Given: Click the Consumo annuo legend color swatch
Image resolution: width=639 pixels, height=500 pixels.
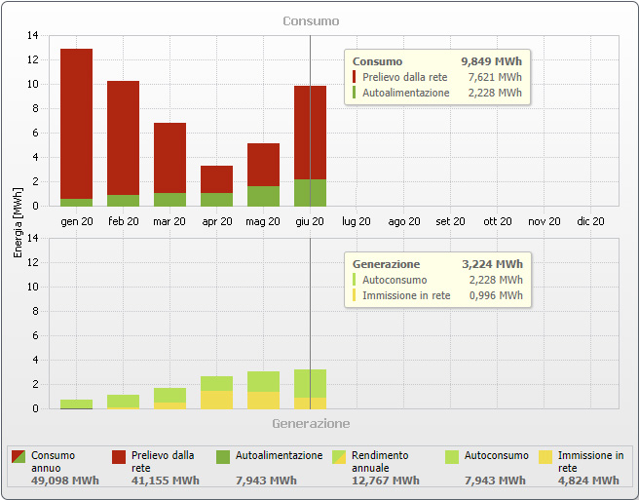Looking at the screenshot, I should tap(19, 457).
